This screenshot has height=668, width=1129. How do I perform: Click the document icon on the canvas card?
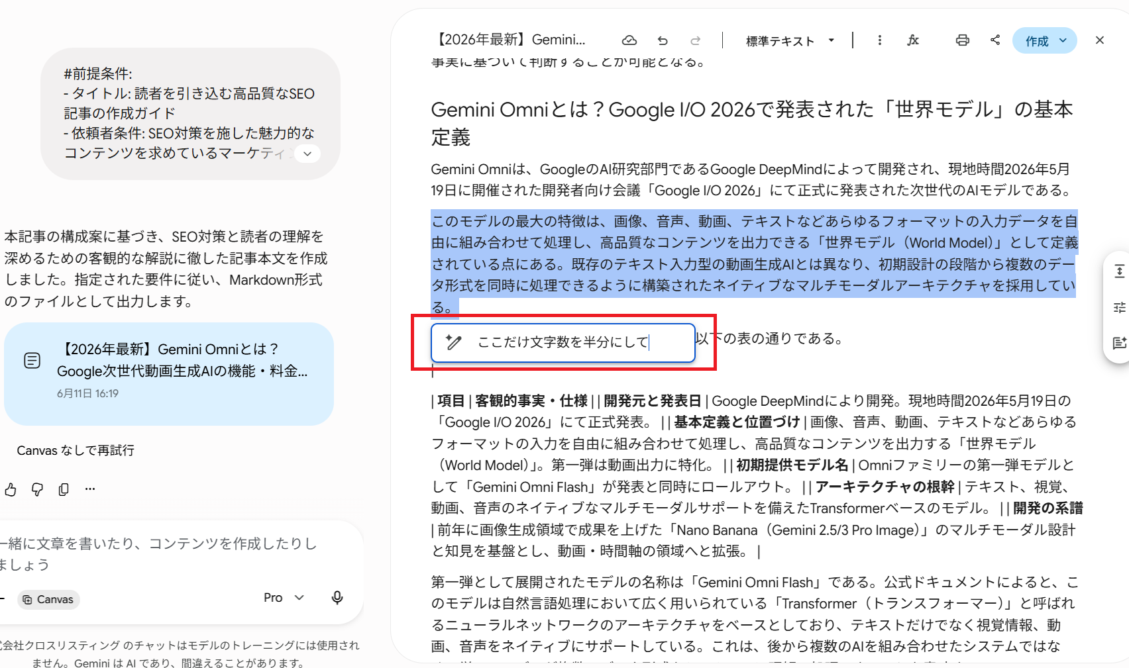[x=32, y=361]
